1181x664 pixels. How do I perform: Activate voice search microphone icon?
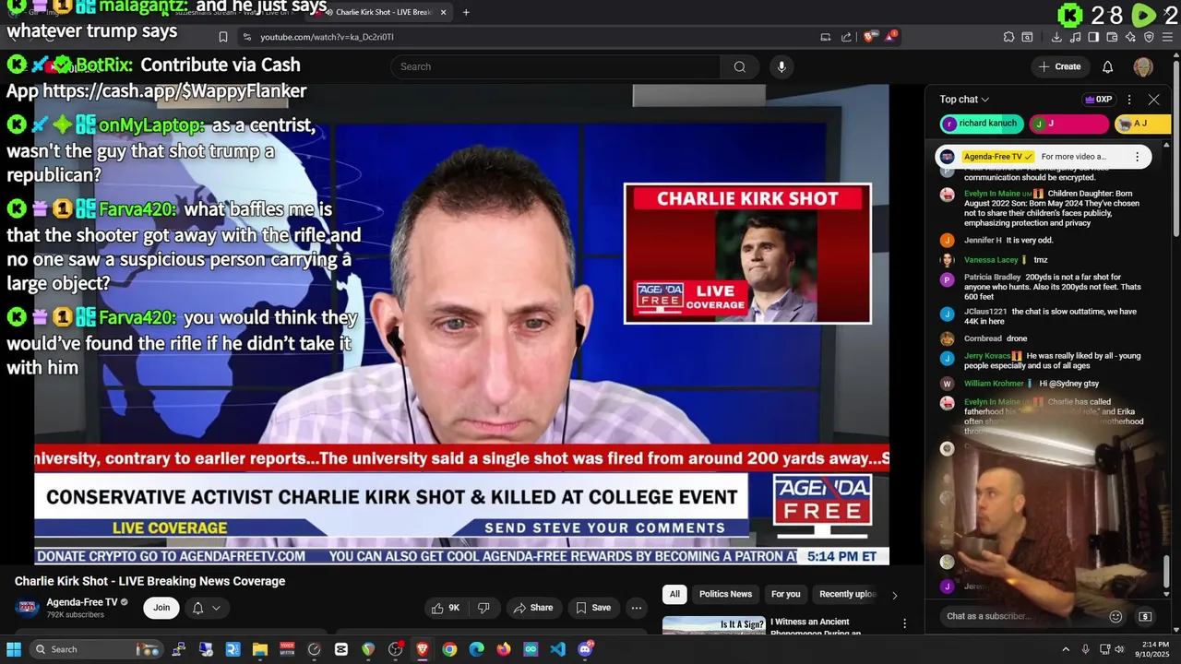tap(781, 66)
